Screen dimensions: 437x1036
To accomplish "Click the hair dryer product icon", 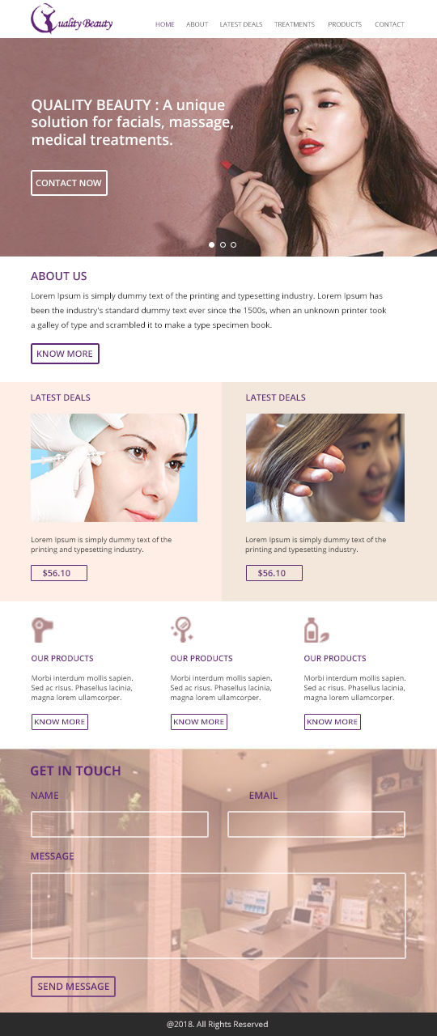I will [x=42, y=629].
